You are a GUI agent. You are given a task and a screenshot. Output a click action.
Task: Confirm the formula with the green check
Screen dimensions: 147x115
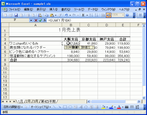click(40, 20)
